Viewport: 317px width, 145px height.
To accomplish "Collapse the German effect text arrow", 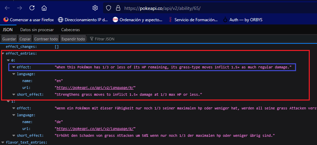I will 14,108.
